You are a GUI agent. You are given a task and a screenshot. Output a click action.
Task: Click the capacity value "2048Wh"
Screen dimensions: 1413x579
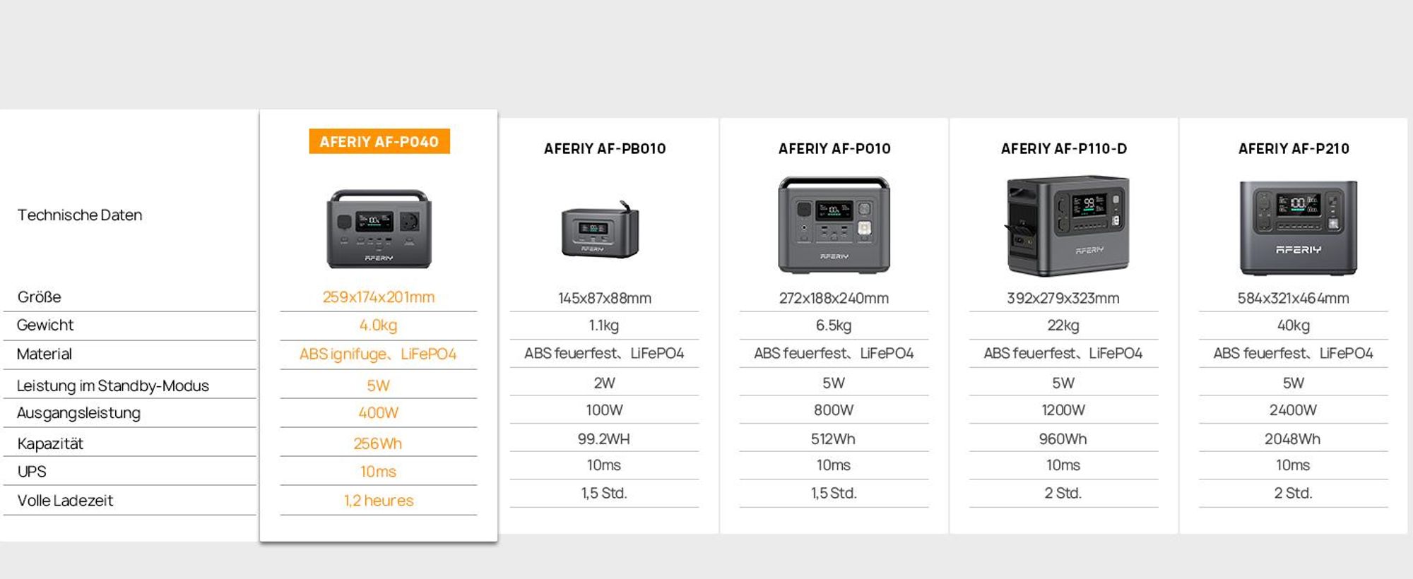coord(1292,438)
